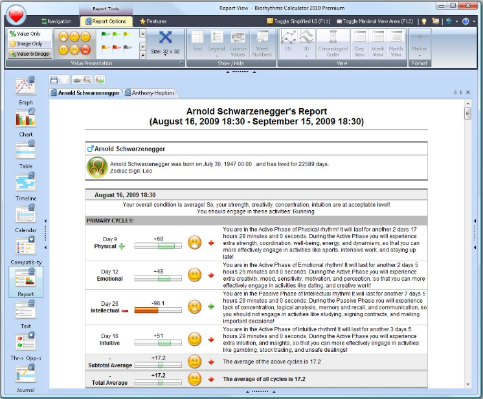
Task: Open the Timeline view in sidebar
Action: click(25, 187)
